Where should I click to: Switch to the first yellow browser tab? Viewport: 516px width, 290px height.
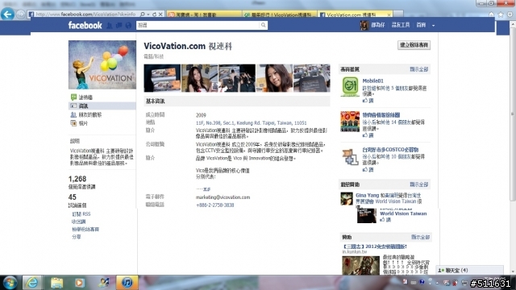[x=204, y=14]
